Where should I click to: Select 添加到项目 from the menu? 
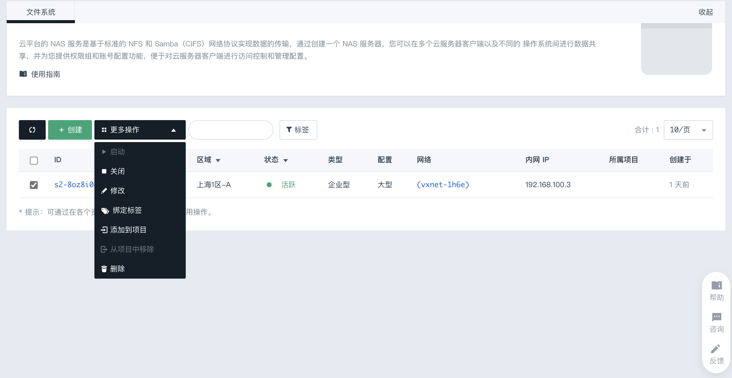(128, 230)
